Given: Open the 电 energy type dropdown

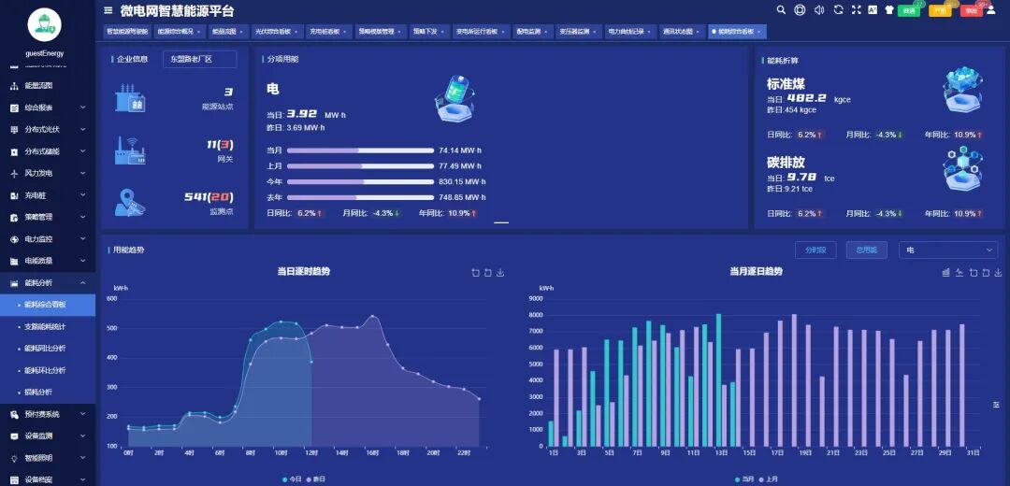Looking at the screenshot, I should pos(948,250).
